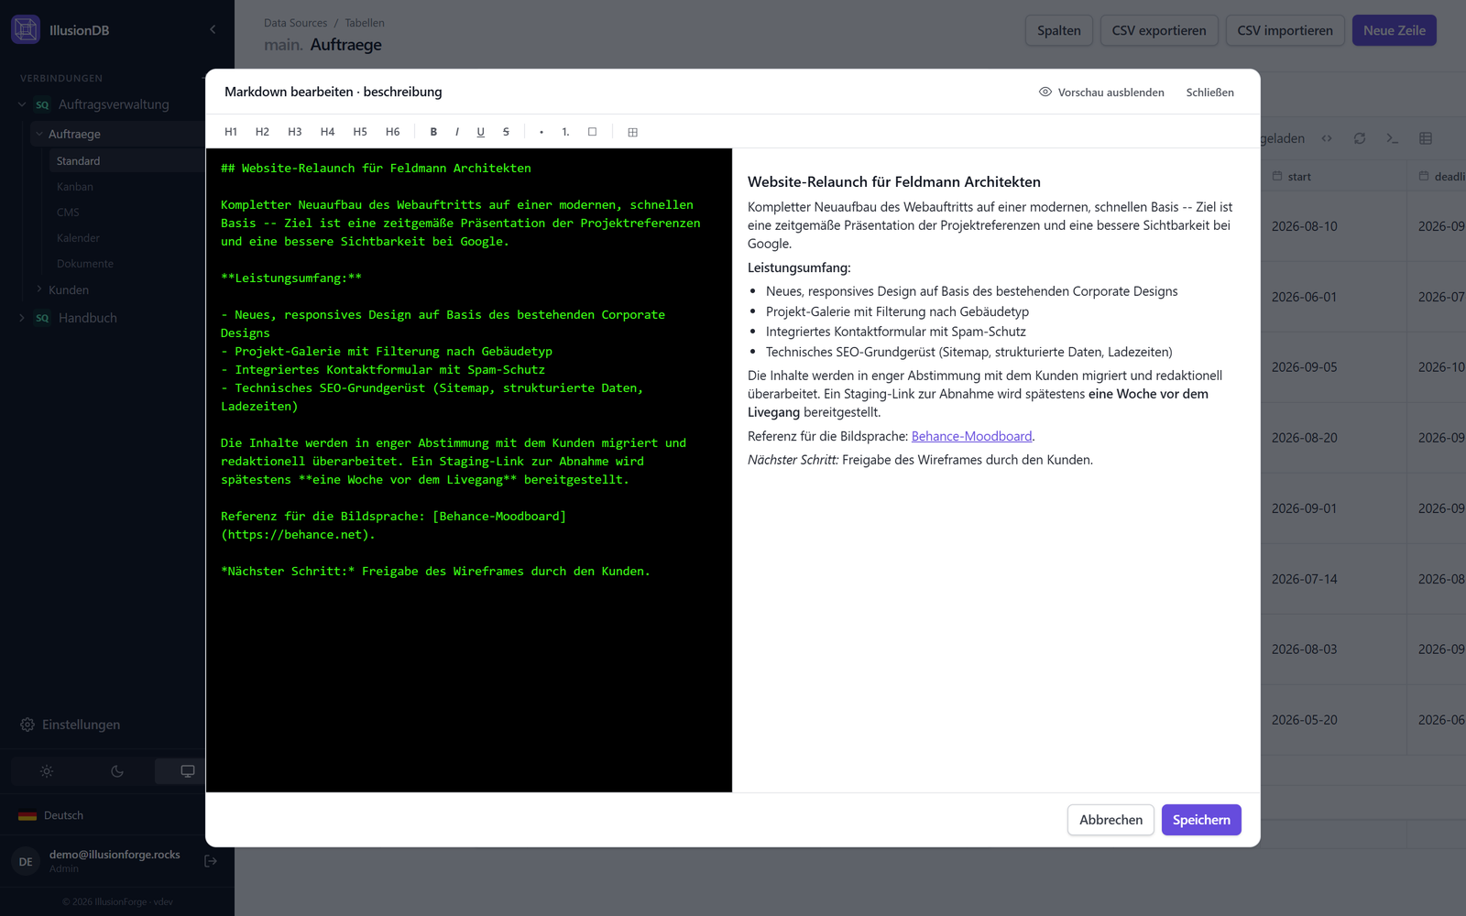1466x916 pixels.
Task: Apply H5 heading format
Action: [360, 132]
